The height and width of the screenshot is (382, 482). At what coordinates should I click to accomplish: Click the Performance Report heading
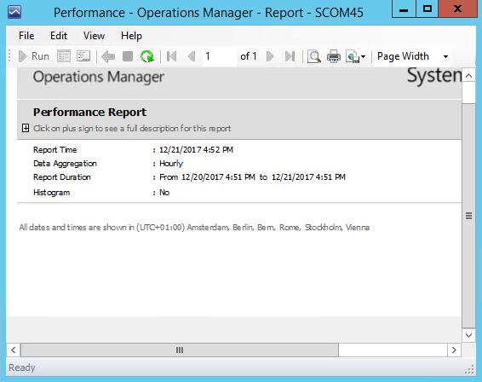click(x=89, y=112)
